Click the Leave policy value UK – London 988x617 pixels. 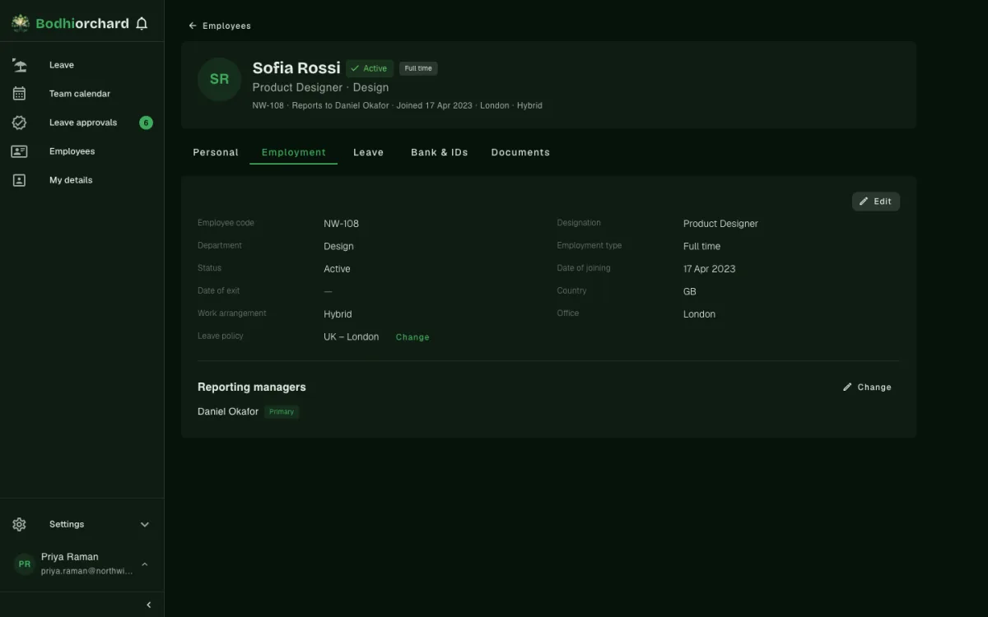(x=352, y=336)
